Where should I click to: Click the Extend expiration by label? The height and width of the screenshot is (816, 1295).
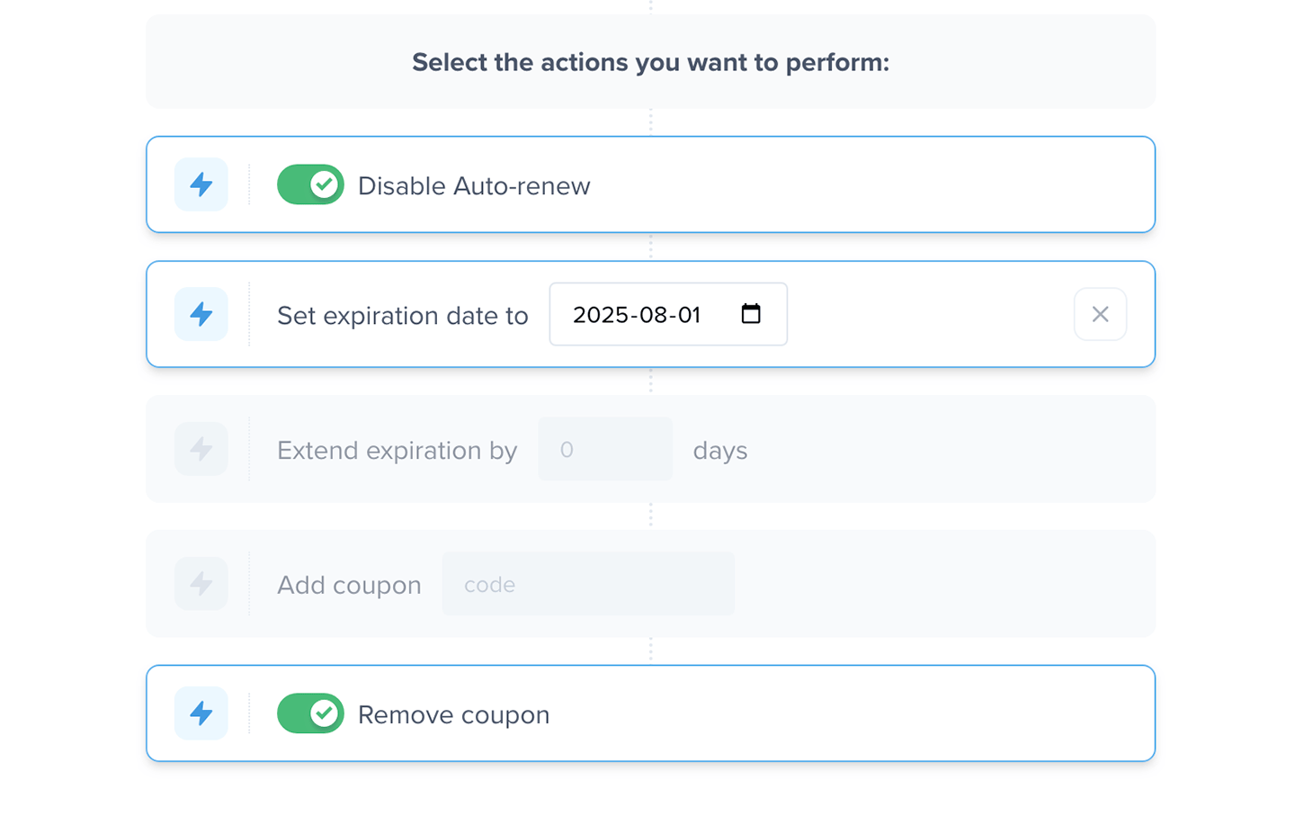(x=397, y=451)
